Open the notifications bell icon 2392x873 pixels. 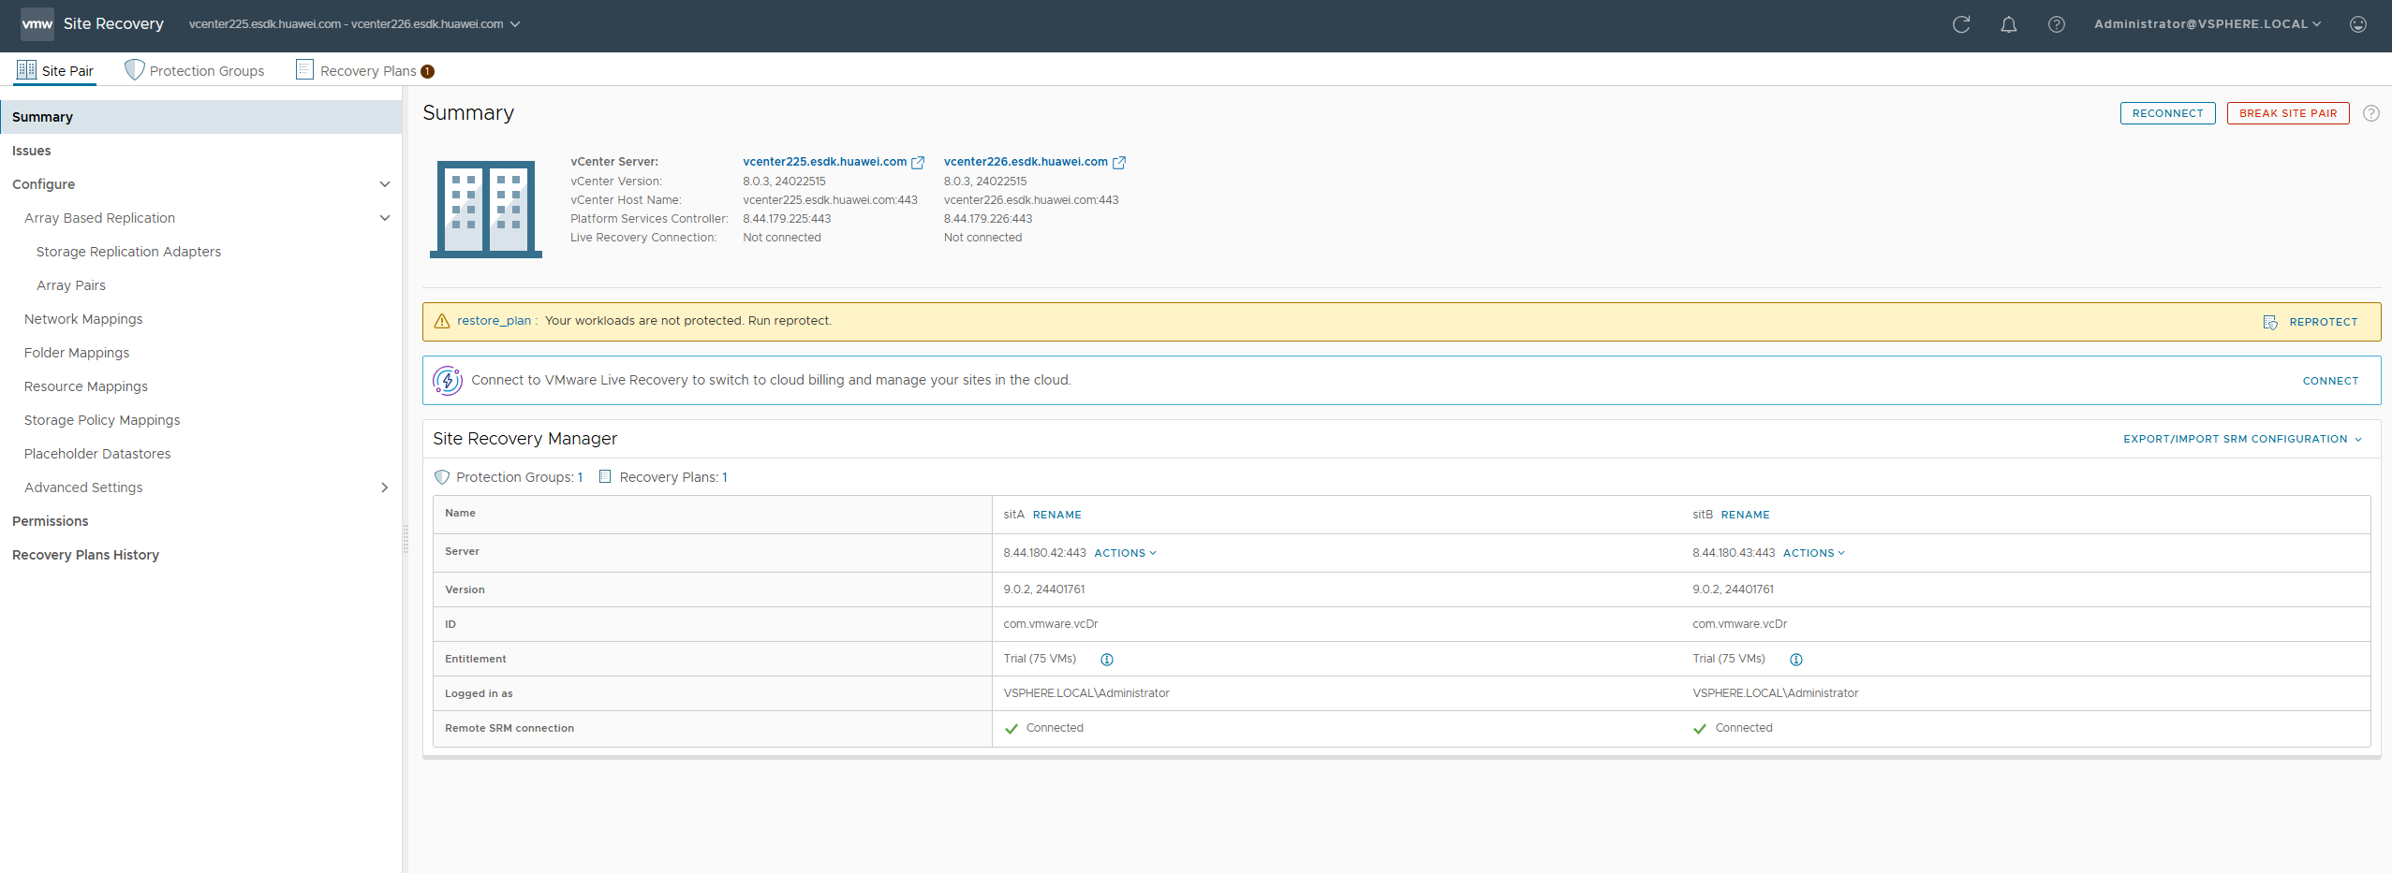click(x=2009, y=24)
